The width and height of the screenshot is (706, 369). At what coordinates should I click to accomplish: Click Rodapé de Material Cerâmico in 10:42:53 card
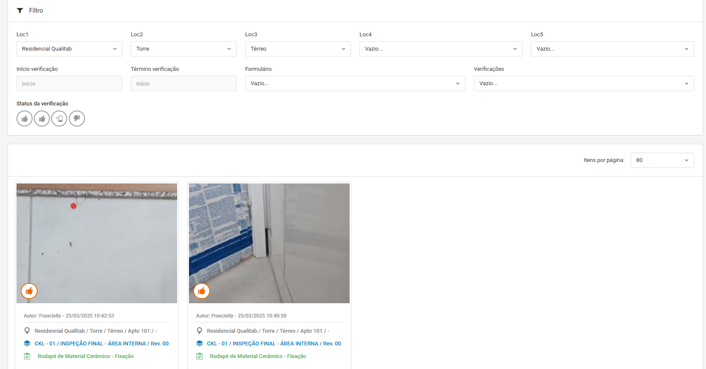[85, 356]
